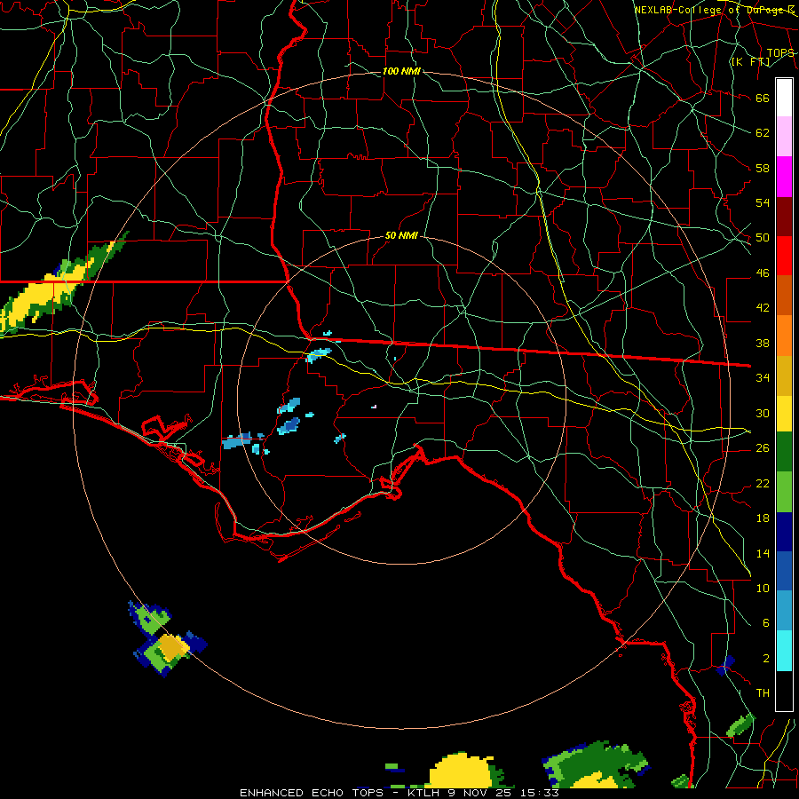Click the 62 value on the legend
Screen dimensions: 799x799
click(x=763, y=133)
